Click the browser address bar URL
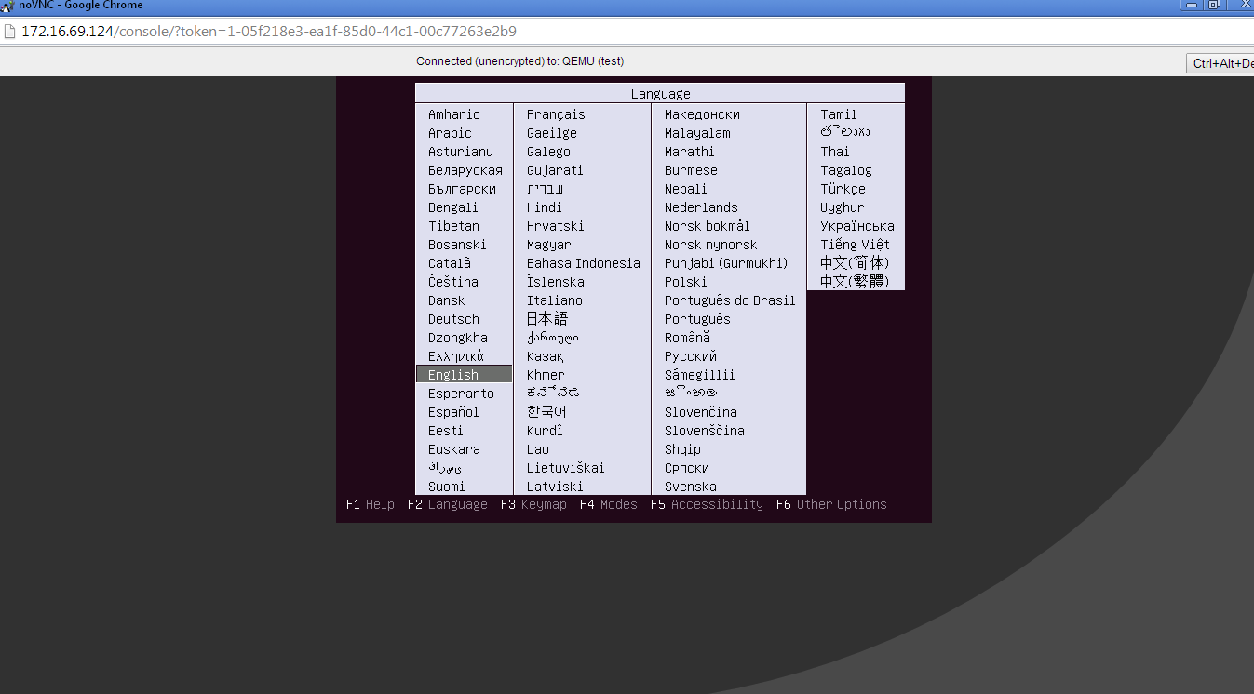1254x694 pixels. [x=268, y=32]
